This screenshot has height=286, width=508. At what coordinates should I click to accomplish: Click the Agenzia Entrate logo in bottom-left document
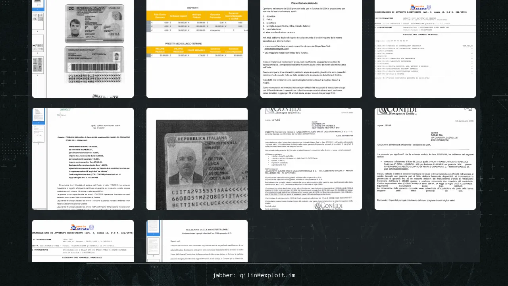[82, 227]
